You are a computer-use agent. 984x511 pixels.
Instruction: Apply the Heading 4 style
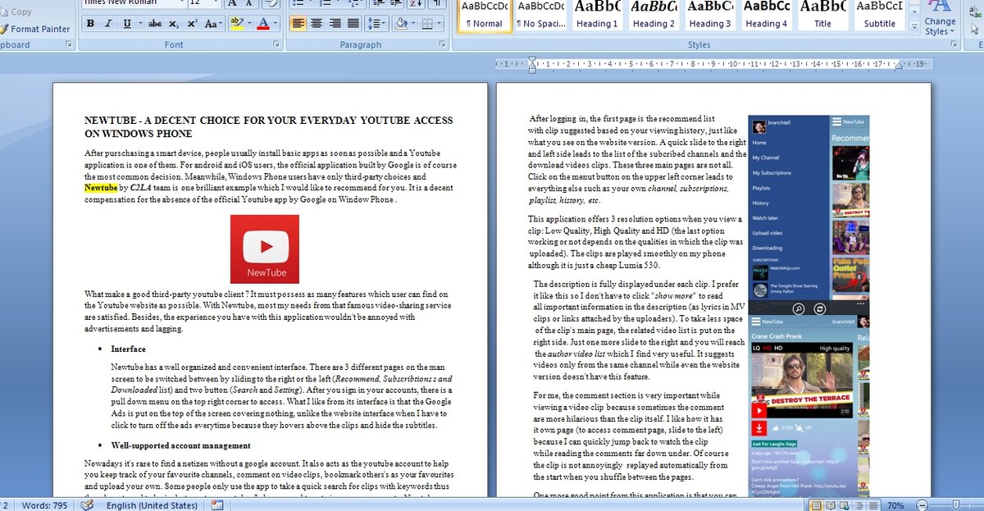tap(767, 16)
